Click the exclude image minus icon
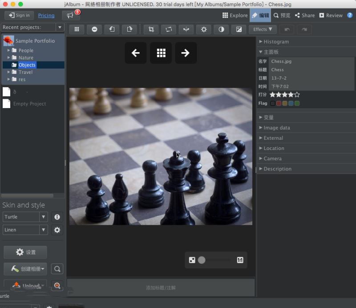This screenshot has width=356, height=308. tap(94, 29)
